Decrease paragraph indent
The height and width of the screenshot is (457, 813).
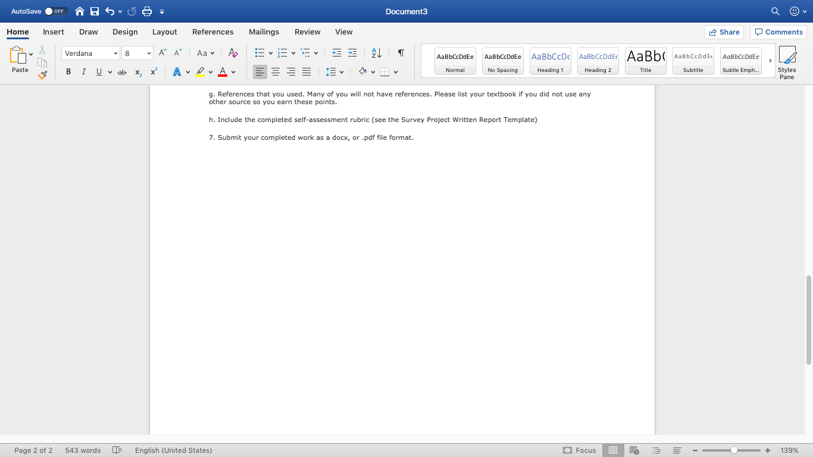pos(337,53)
